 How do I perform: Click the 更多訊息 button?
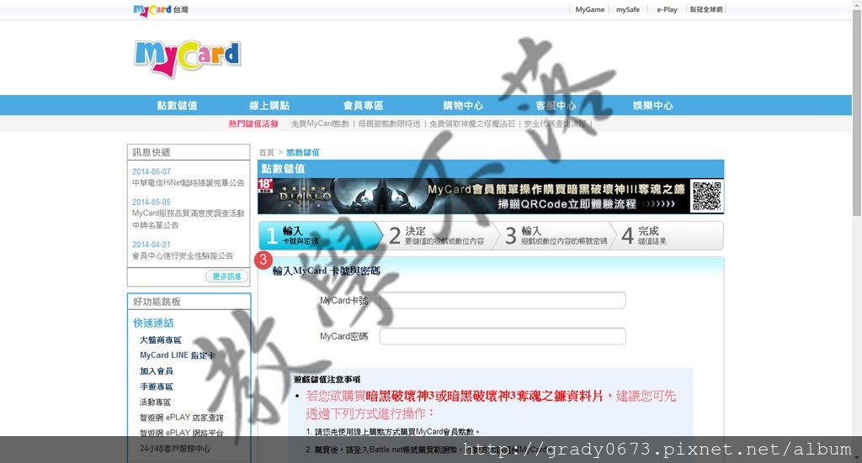pyautogui.click(x=226, y=276)
